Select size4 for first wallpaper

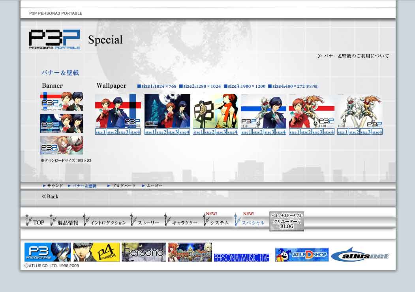[x=135, y=132]
